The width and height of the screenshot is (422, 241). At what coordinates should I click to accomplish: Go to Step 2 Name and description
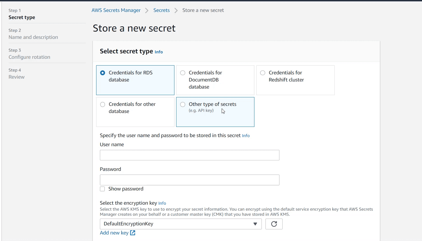click(33, 37)
